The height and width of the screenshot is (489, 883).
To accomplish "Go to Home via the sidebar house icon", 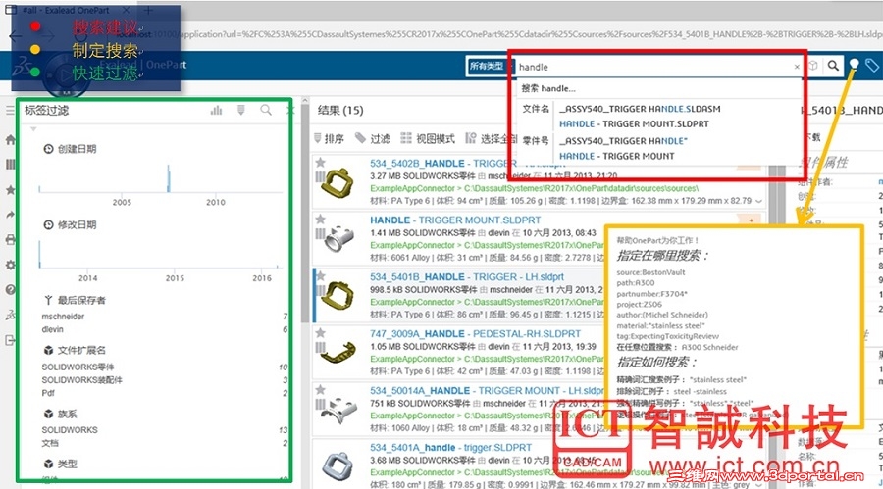I will 10,139.
